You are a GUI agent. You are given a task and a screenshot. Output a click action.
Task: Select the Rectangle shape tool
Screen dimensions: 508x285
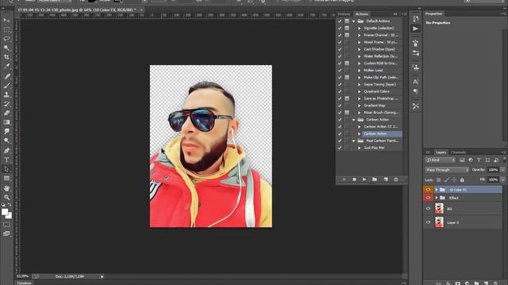(x=6, y=178)
